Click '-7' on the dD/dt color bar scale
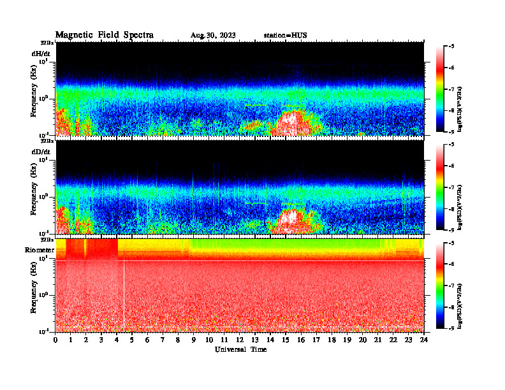Image resolution: width=505 pixels, height=390 pixels. pyautogui.click(x=451, y=187)
